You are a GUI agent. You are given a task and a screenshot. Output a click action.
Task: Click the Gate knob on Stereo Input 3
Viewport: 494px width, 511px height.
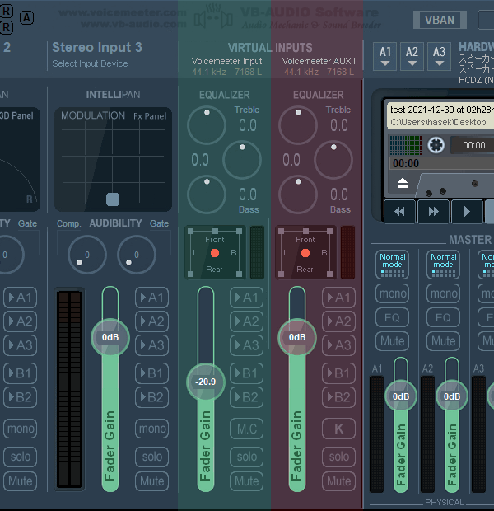click(137, 255)
